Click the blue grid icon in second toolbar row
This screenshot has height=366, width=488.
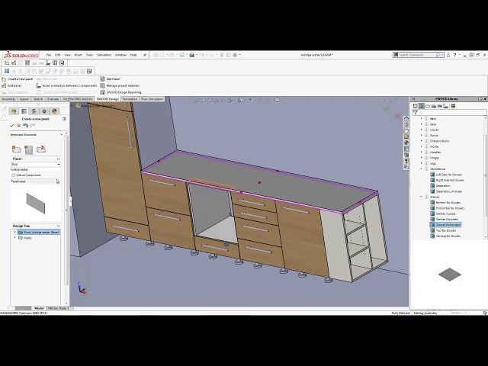click(7, 71)
